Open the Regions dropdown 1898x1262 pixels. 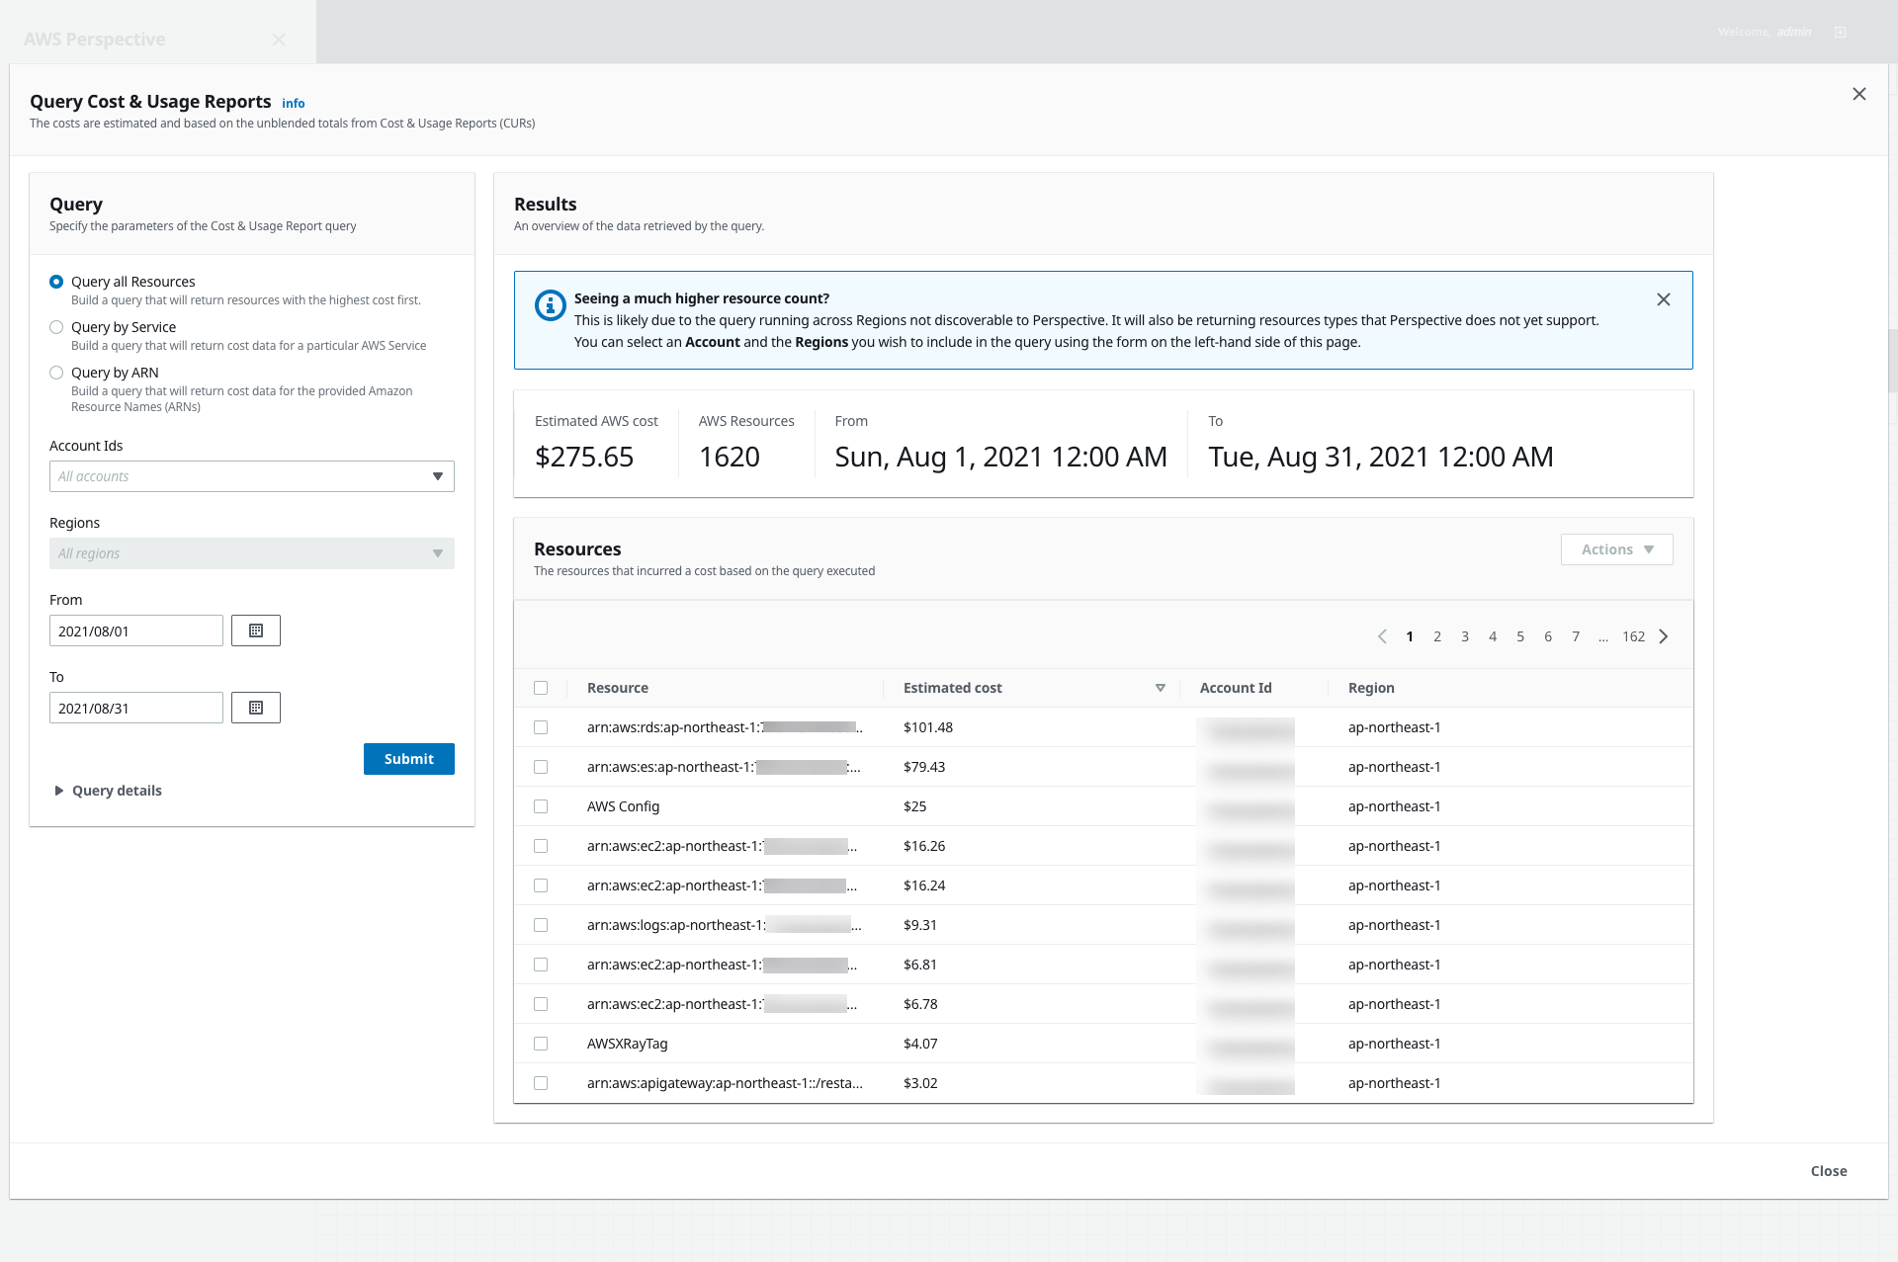point(252,553)
